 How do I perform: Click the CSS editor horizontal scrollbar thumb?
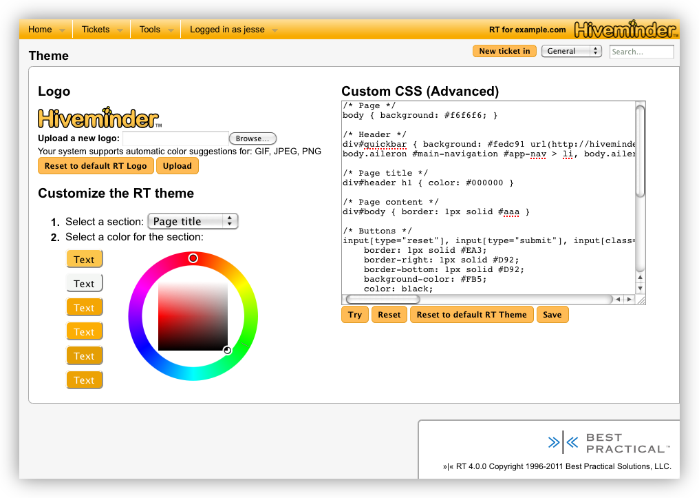coord(383,300)
